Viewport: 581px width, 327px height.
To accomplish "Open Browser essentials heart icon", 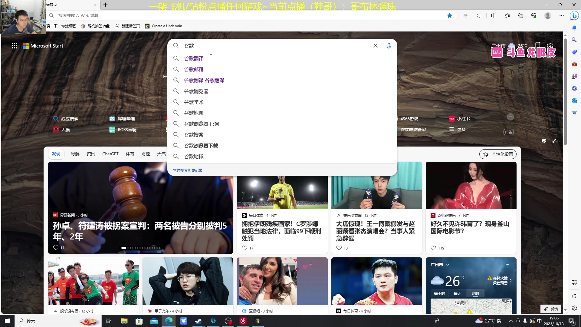I will pos(534,15).
